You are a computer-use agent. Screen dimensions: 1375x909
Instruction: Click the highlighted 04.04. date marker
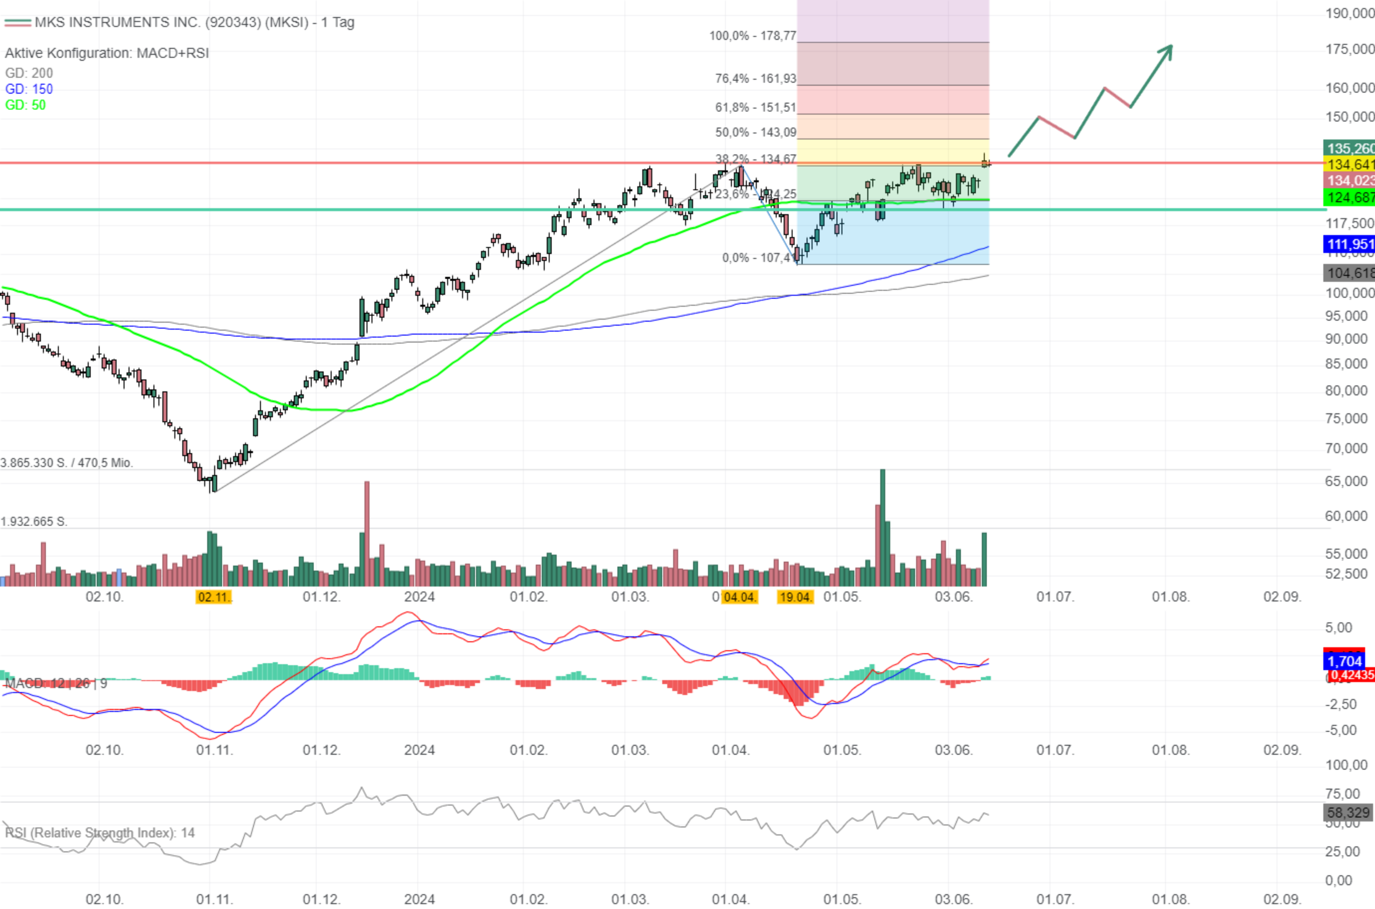point(740,597)
